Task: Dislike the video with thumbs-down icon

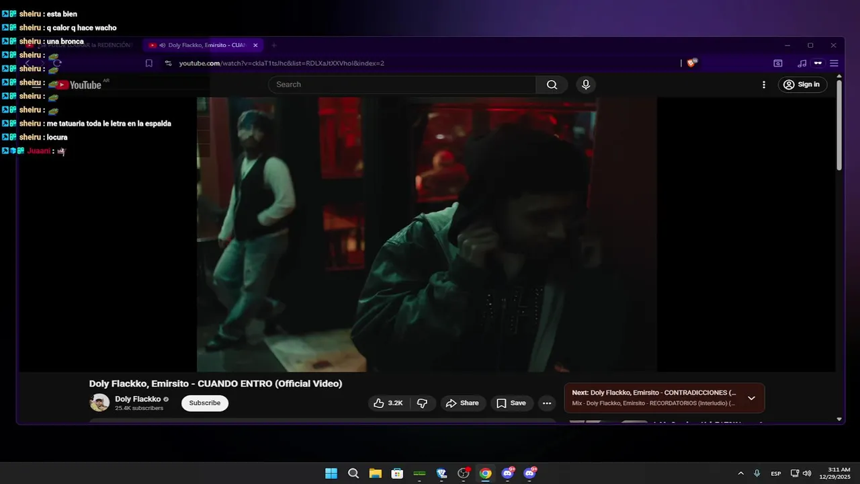Action: click(422, 403)
